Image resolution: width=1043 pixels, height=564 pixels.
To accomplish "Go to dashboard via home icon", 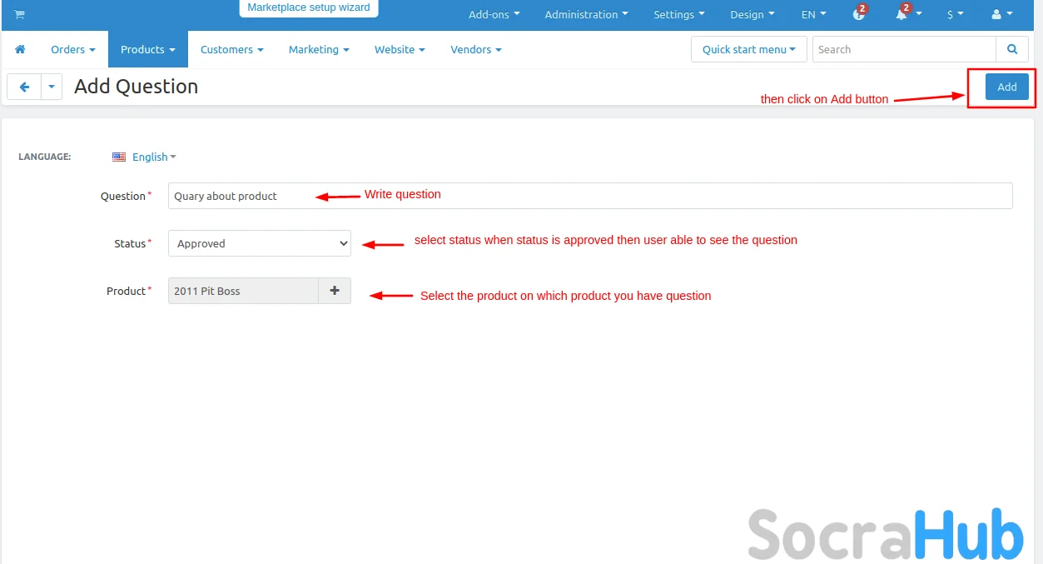I will click(21, 50).
